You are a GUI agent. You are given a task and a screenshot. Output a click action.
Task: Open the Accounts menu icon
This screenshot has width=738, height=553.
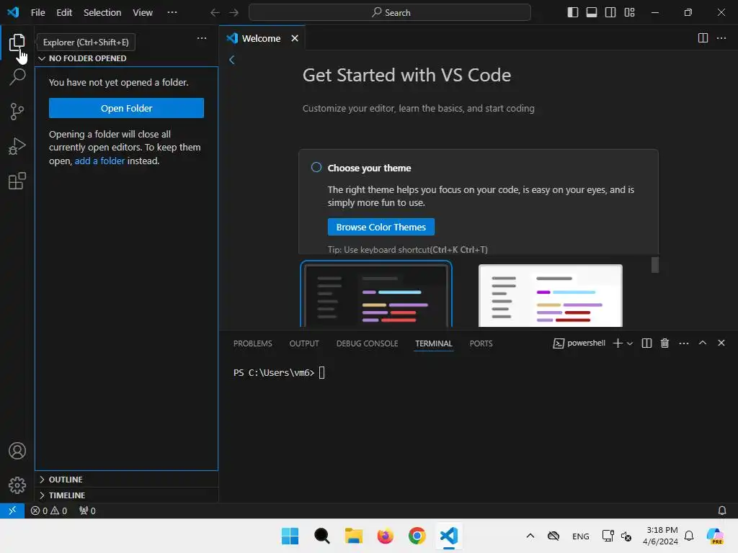pyautogui.click(x=17, y=451)
